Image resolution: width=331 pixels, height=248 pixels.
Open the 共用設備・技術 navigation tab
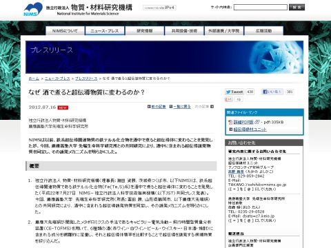[184, 31]
